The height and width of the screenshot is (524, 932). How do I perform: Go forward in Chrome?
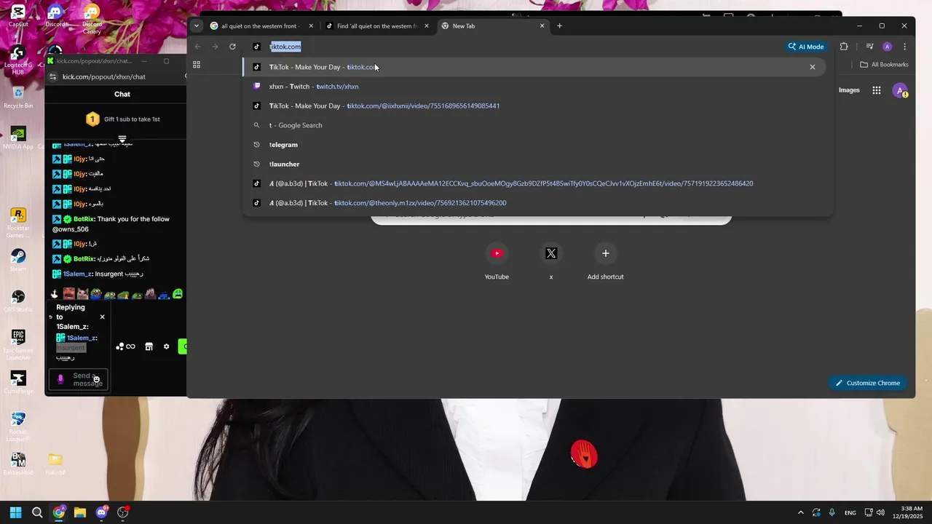215,47
